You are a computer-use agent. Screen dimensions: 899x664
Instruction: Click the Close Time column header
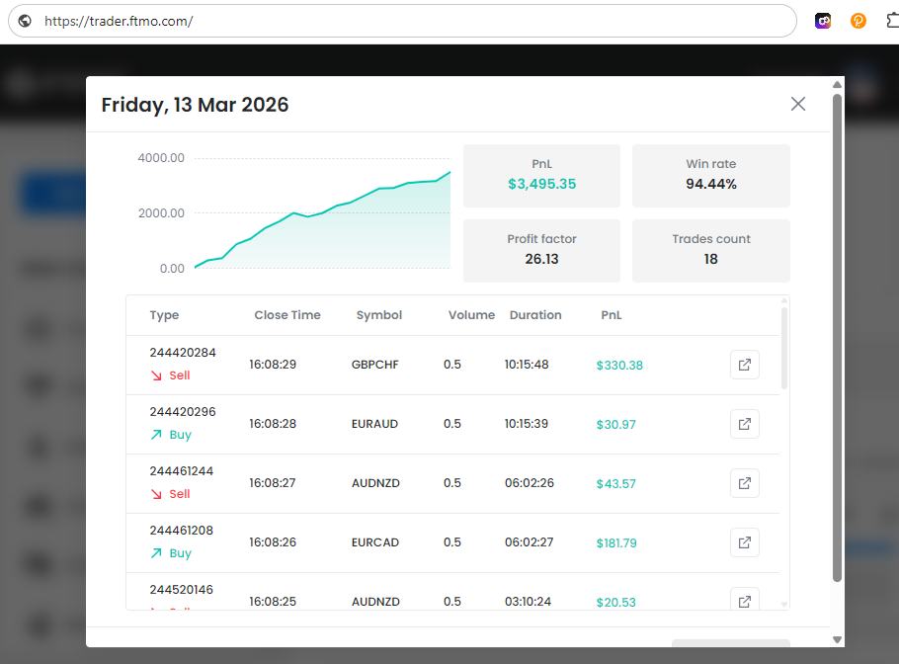[287, 315]
